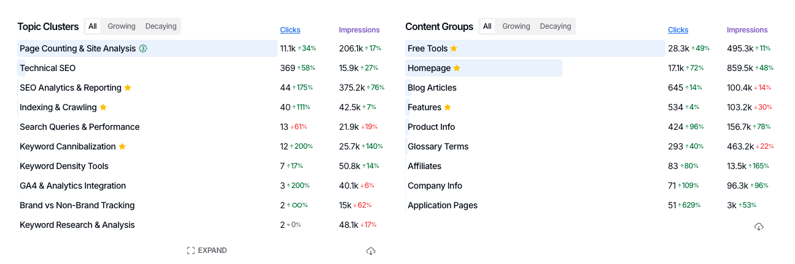Expand the Topic Clusters list

[x=207, y=251]
